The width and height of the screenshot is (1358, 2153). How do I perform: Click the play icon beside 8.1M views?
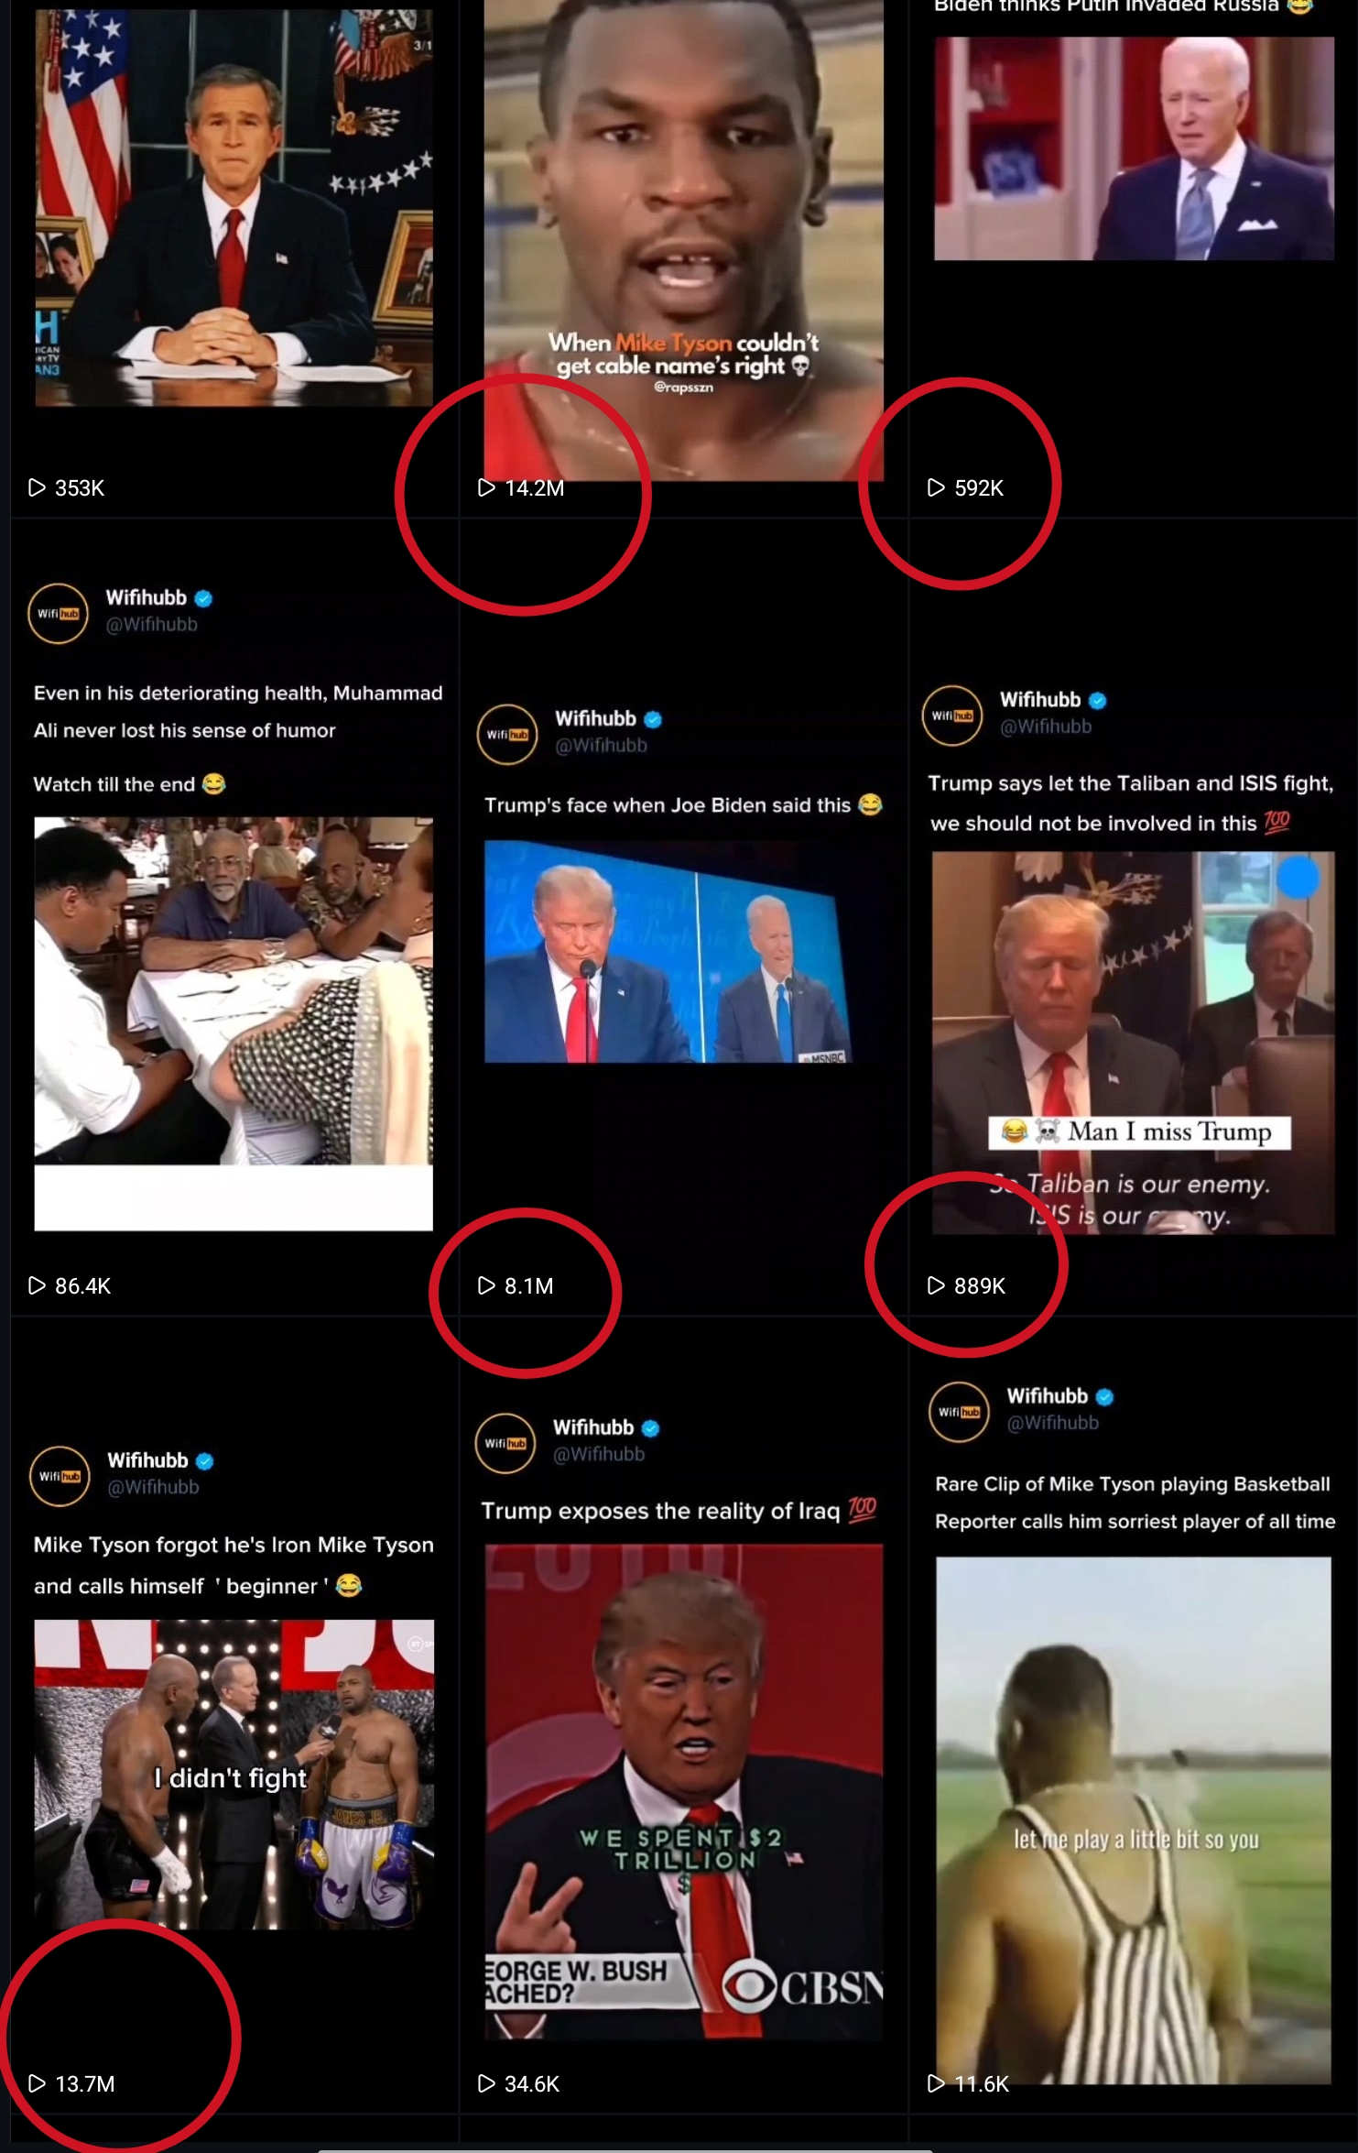pyautogui.click(x=486, y=1285)
